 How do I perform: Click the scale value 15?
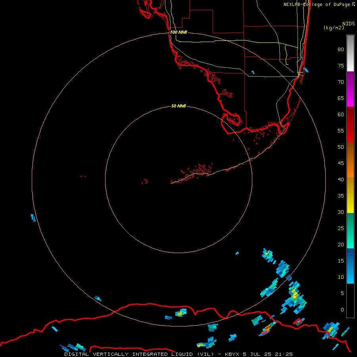341,261
